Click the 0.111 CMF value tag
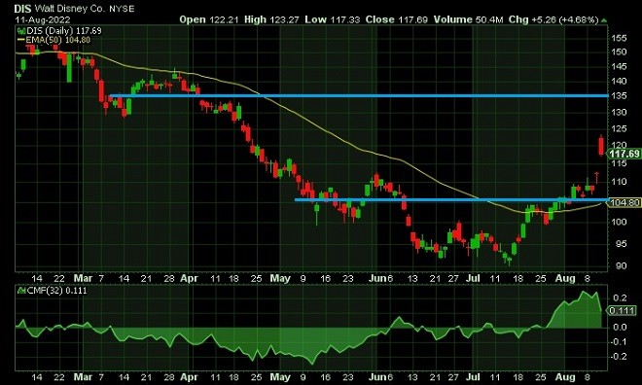The height and width of the screenshot is (385, 642). pos(622,310)
